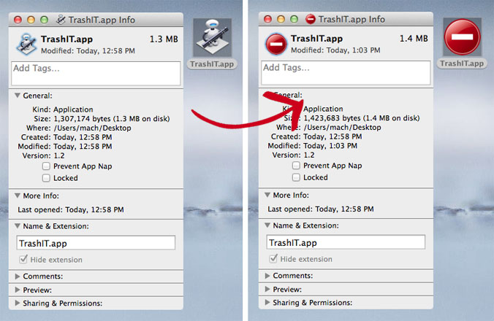
Task: Enable Prevent App Nap in the right window
Action: coord(296,166)
